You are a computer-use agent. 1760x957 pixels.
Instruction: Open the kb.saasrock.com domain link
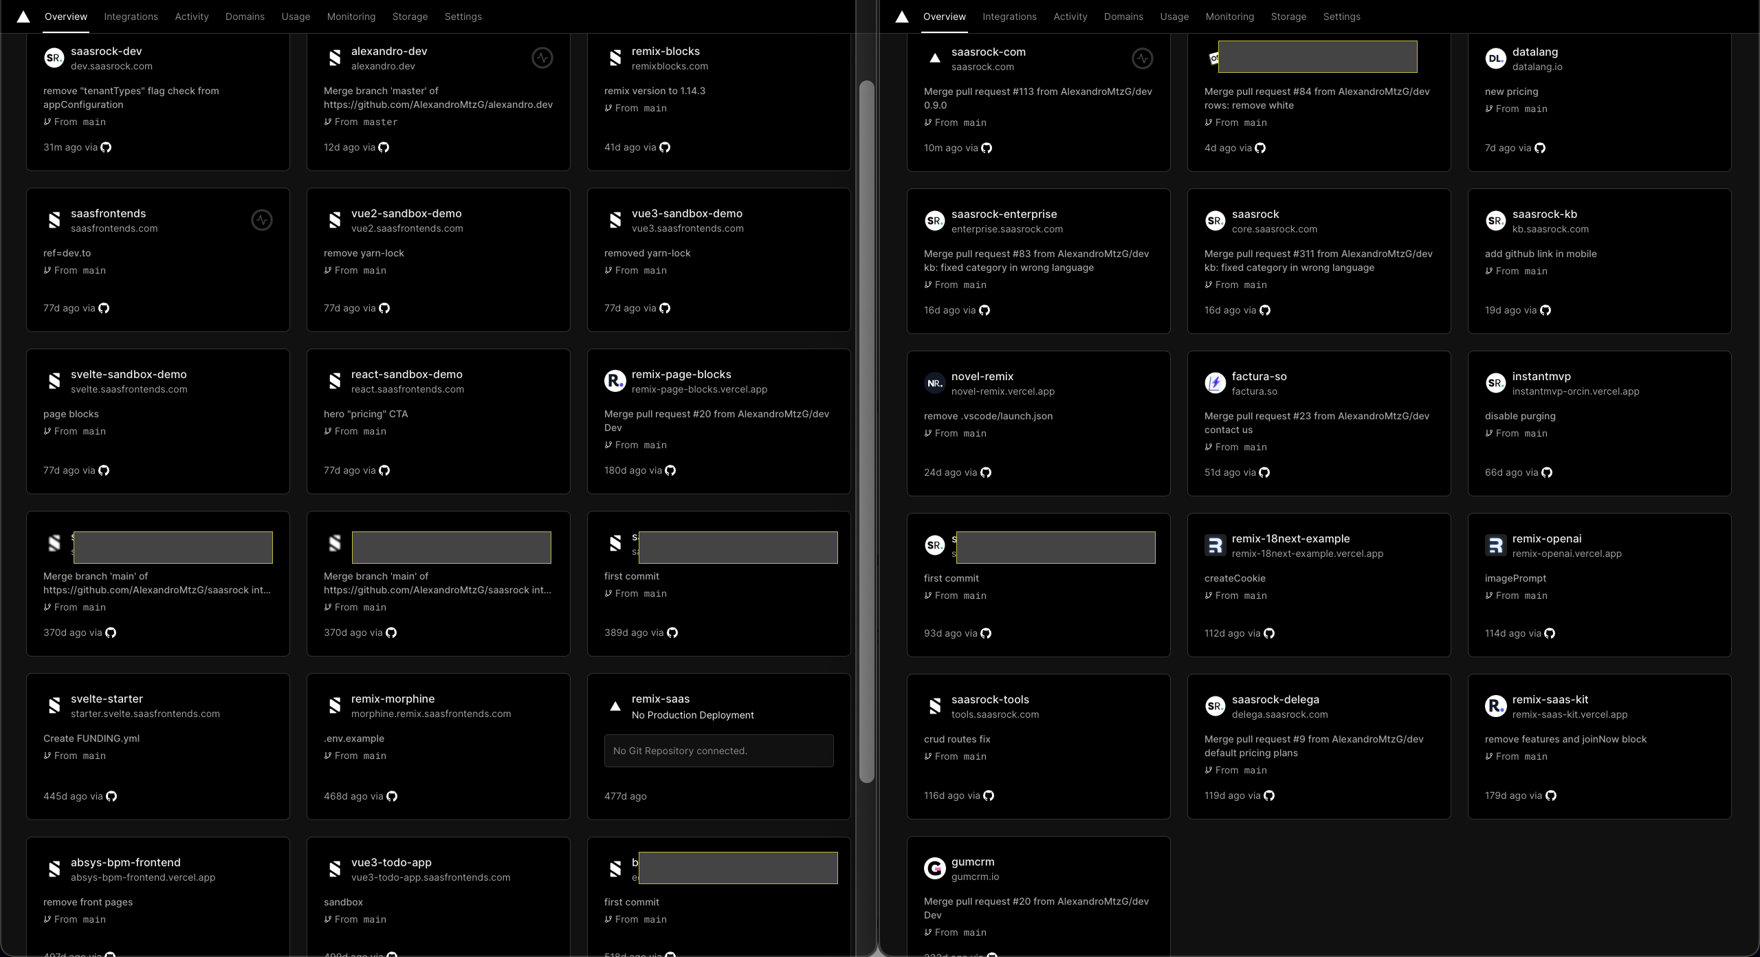coord(1550,229)
